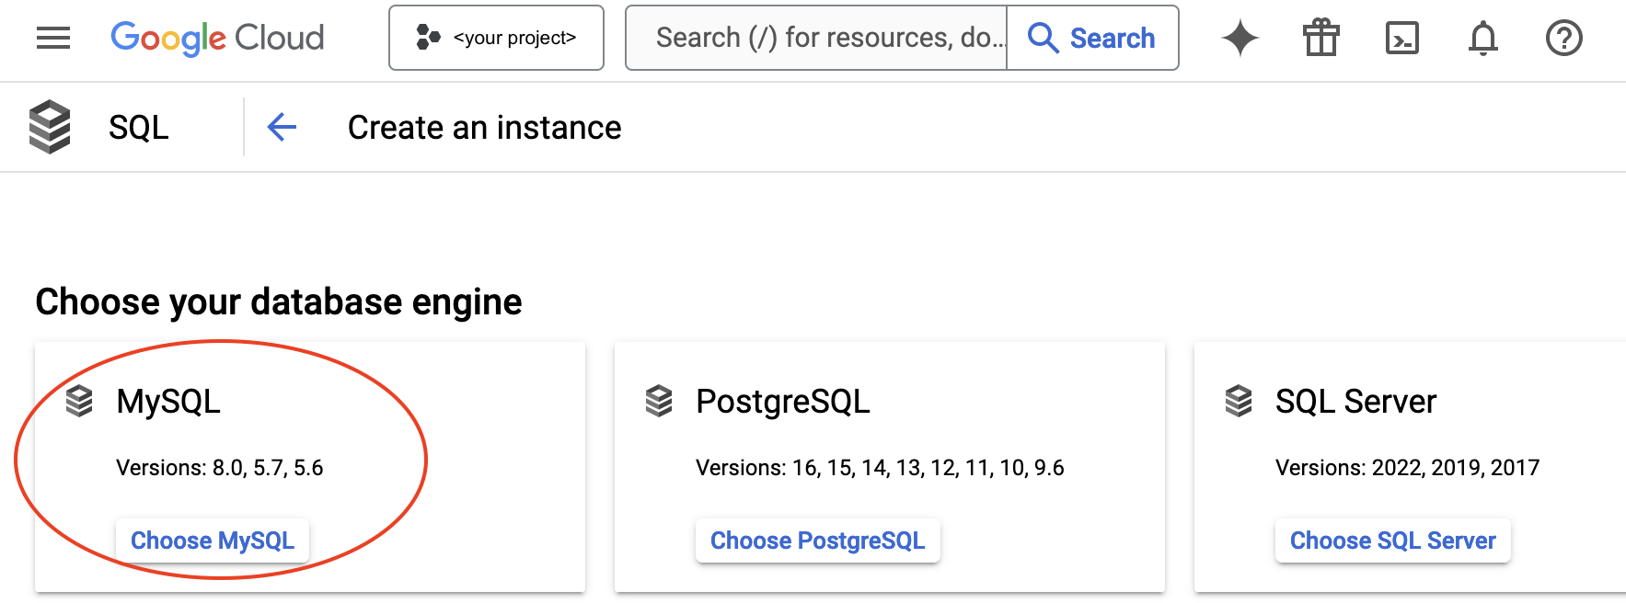Click the MySQL database icon

80,402
